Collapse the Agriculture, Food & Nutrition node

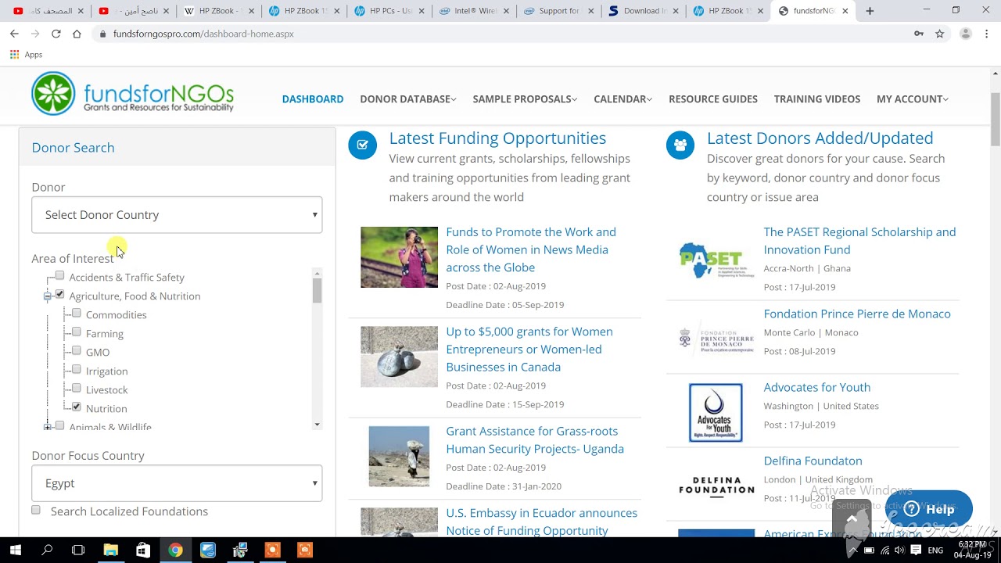(x=48, y=296)
